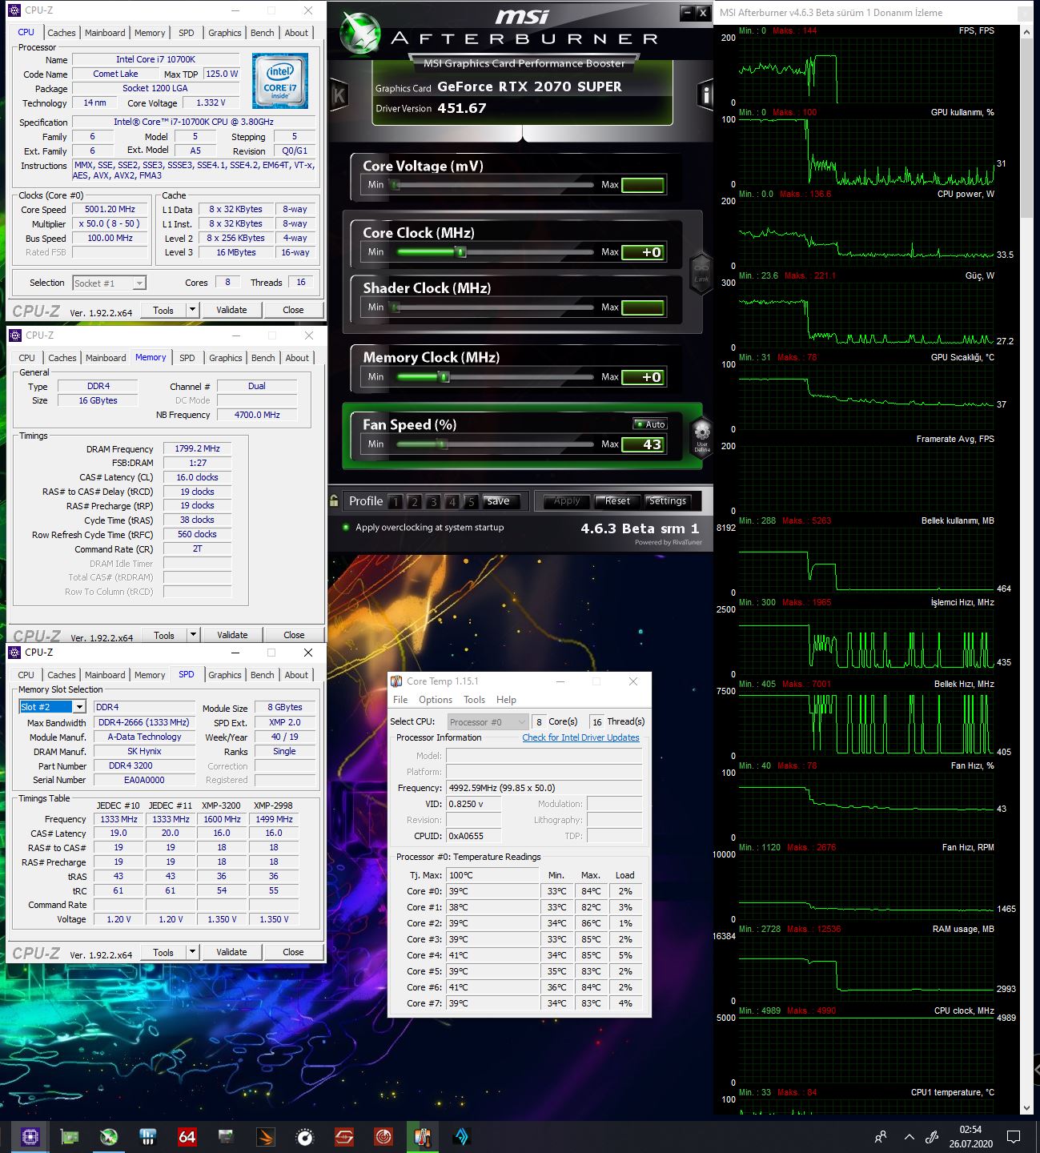Open Bench tab in CPU-Z SPD window
This screenshot has width=1040, height=1153.
pos(262,675)
